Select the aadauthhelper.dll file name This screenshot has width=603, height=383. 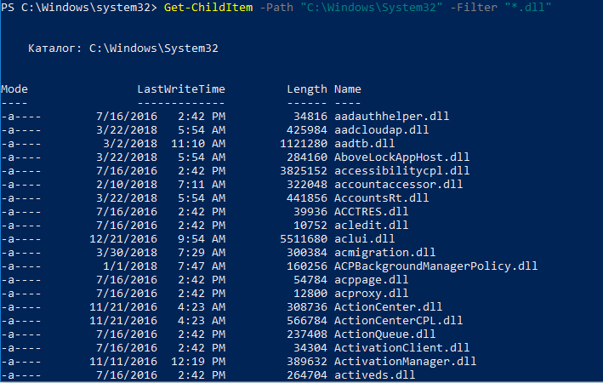(391, 117)
